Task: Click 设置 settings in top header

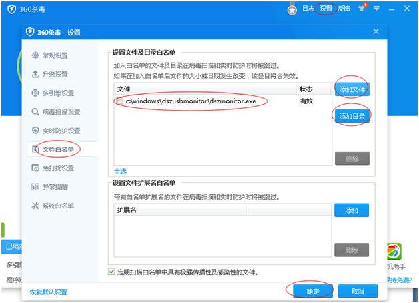Action: point(326,9)
